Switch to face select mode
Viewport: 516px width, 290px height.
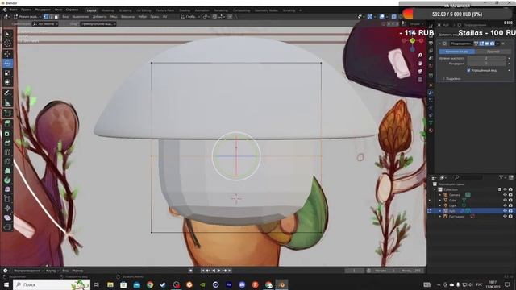point(56,16)
